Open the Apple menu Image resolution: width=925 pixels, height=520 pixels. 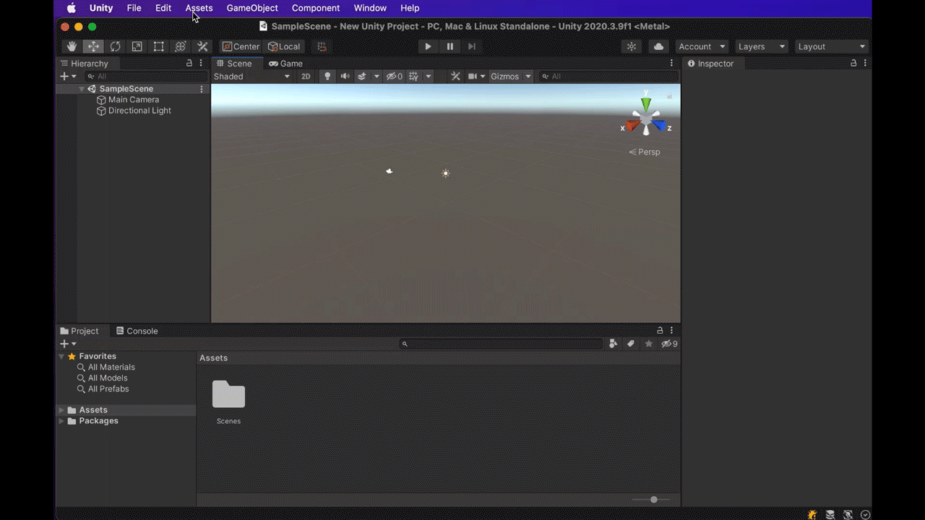72,8
